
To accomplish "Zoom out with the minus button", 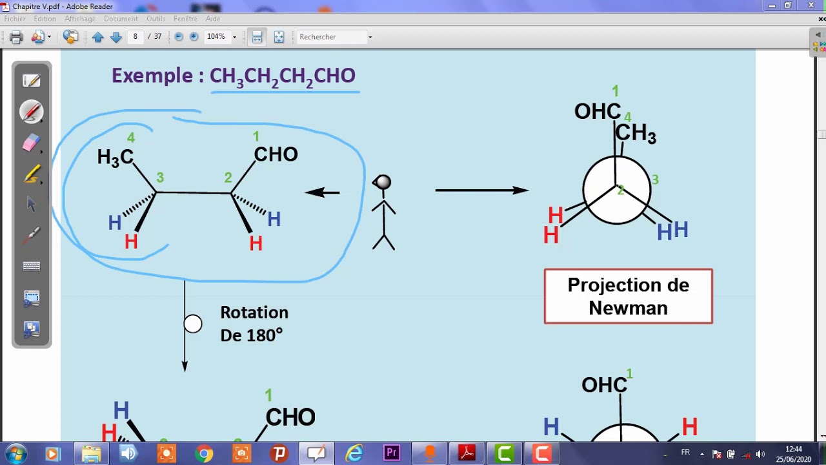I will (179, 37).
